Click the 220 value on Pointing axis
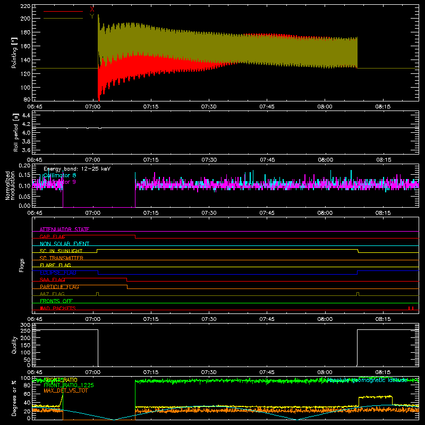This screenshot has width=425, height=425. coord(25,6)
